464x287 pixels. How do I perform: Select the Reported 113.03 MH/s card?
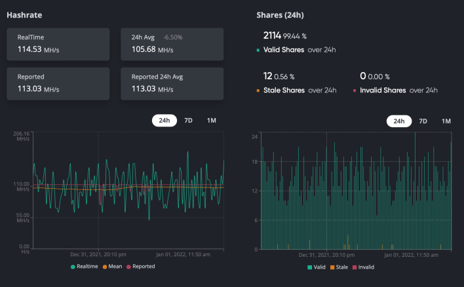click(58, 84)
